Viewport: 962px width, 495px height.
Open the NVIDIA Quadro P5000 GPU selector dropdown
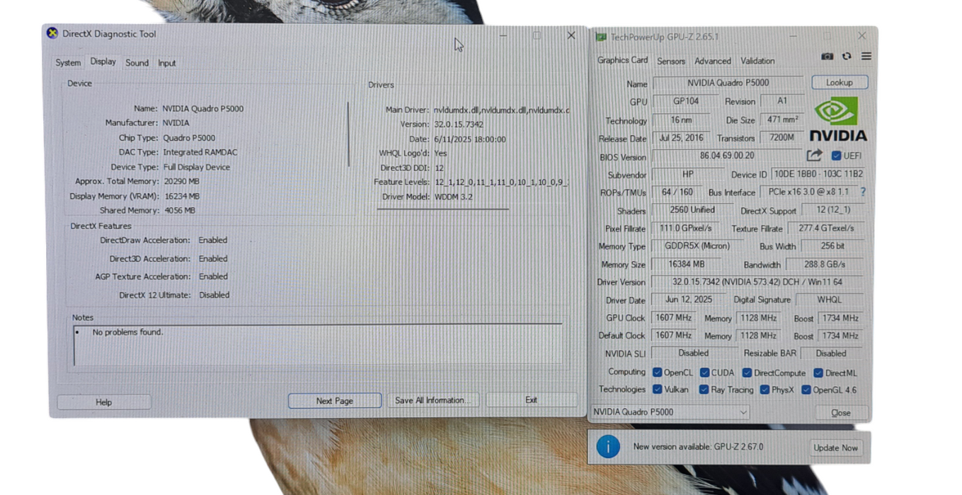[x=670, y=412]
